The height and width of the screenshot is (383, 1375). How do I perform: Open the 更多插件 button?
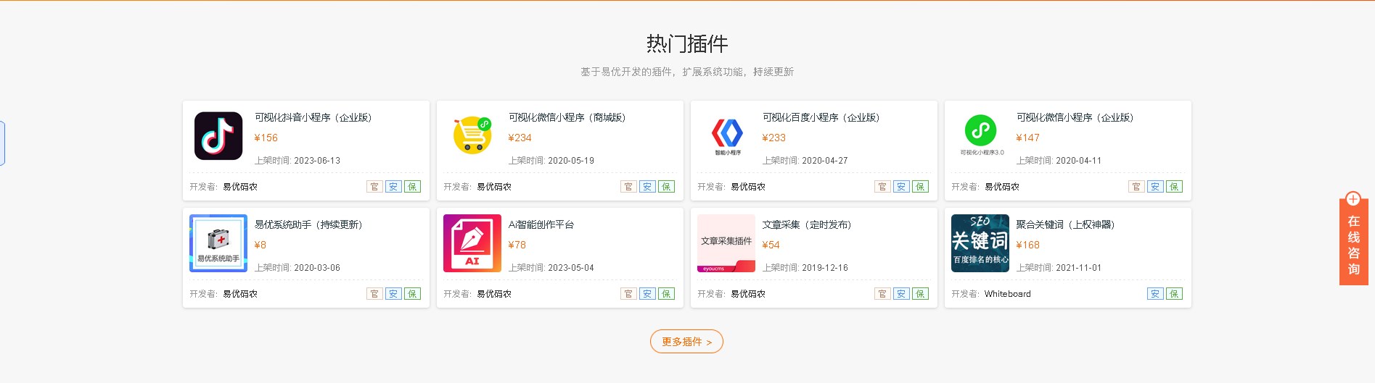click(x=686, y=342)
